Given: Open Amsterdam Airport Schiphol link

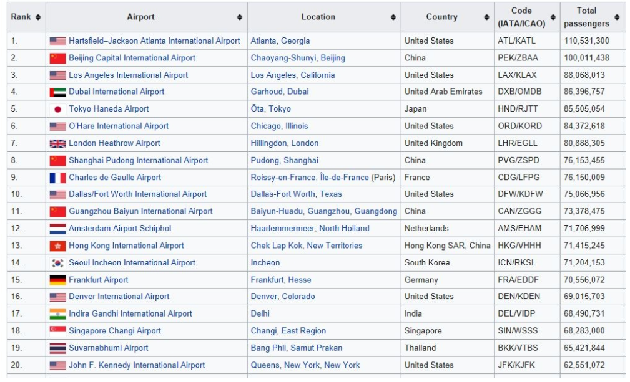Looking at the screenshot, I should click(x=120, y=229).
